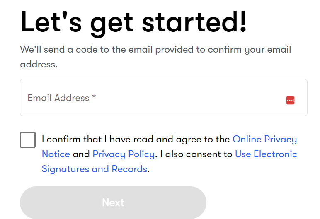Click the required asterisk after Email Address
320x219 pixels.
point(94,96)
